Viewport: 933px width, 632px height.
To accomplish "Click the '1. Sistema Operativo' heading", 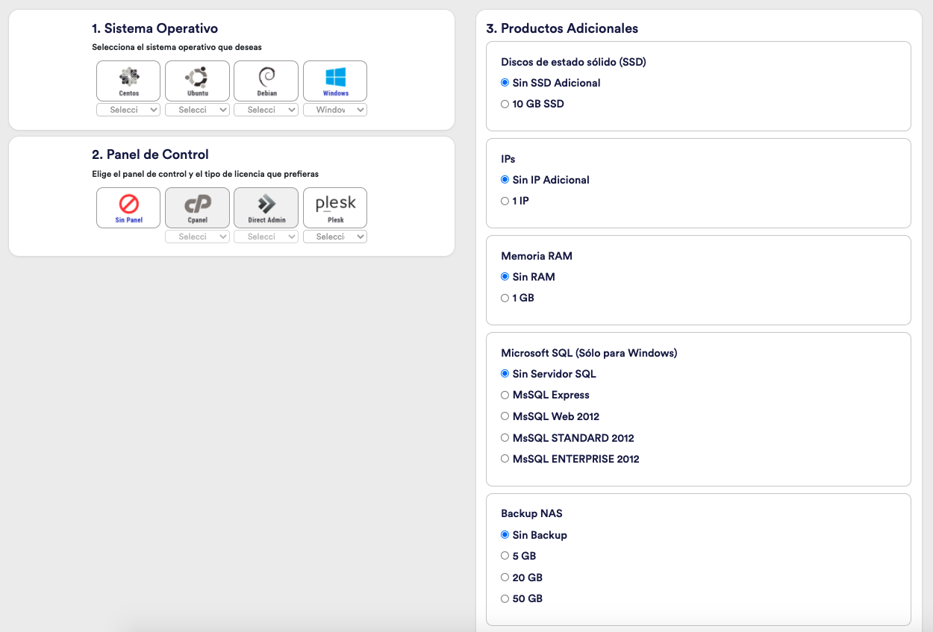I will tap(155, 28).
